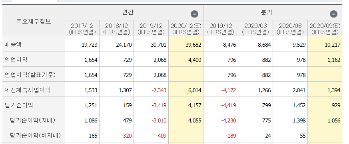Select the 연간 header label
This screenshot has height=144, width=349.
pos(128,12)
